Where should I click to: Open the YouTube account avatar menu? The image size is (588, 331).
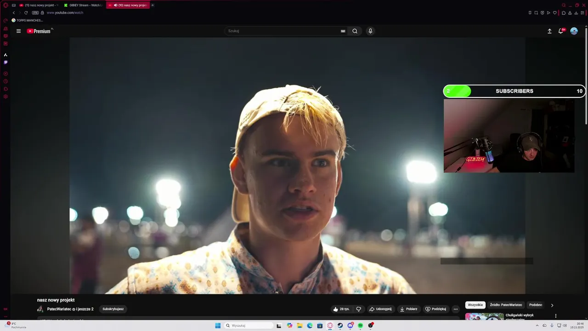coord(574,31)
